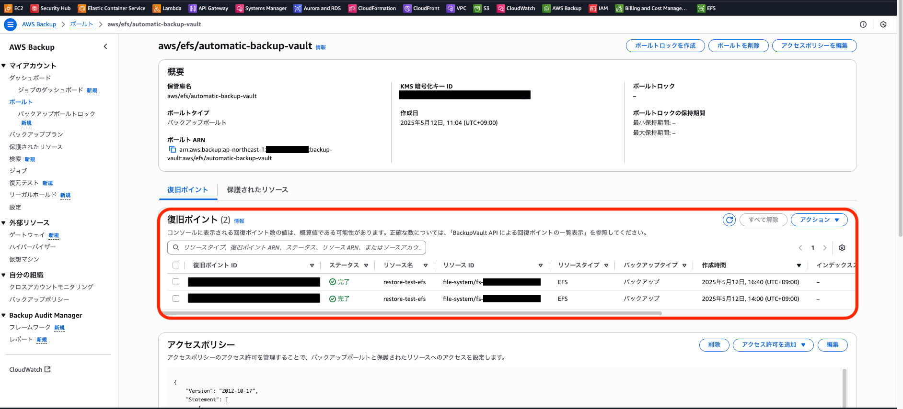Sort by ステータス column
Screen dimensions: 903x409
pos(366,265)
